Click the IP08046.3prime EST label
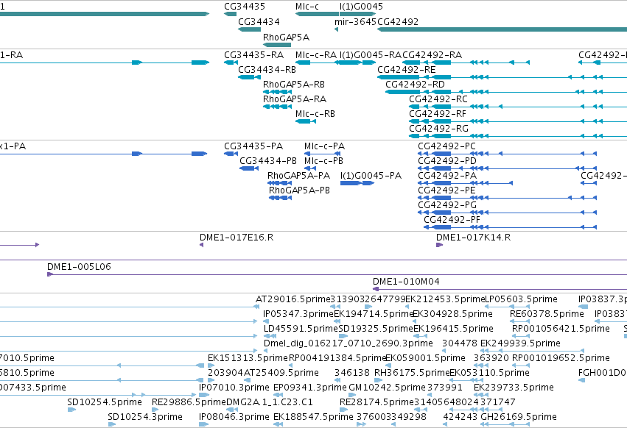The height and width of the screenshot is (428, 627). 234,417
